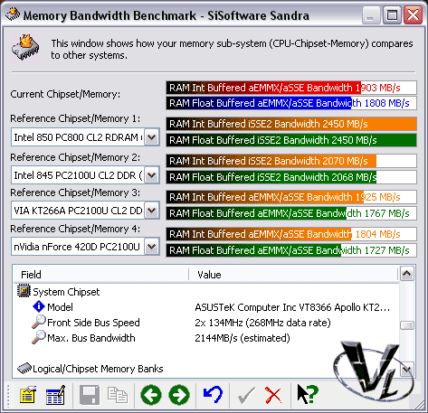Click the gray checkmark OK icon

[x=246, y=395]
